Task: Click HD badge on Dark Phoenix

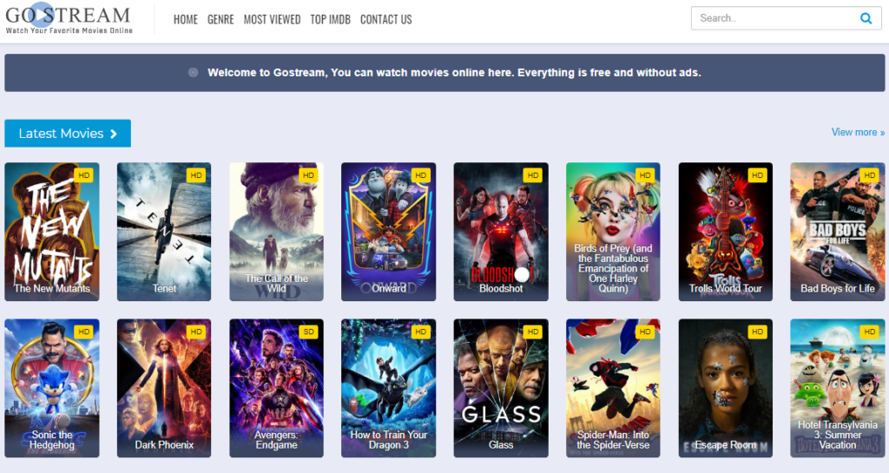Action: pyautogui.click(x=196, y=332)
